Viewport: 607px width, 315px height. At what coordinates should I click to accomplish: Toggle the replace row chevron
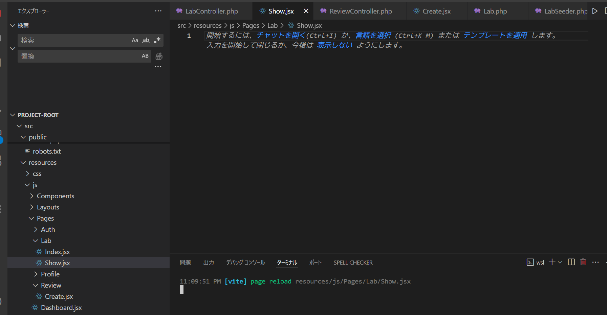click(13, 48)
